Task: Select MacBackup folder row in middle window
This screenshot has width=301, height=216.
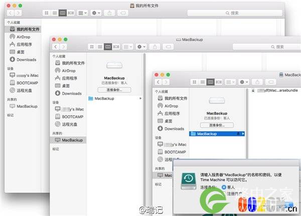Action: tap(115, 98)
